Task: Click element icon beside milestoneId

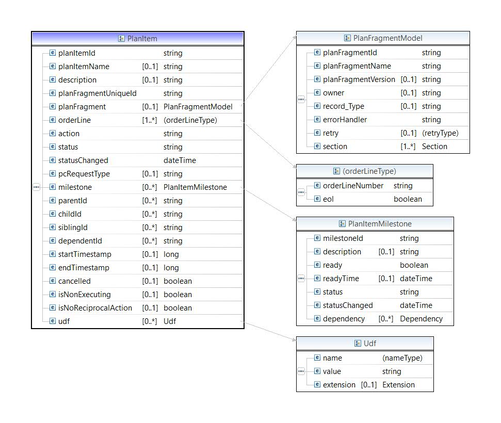Action: (x=317, y=238)
